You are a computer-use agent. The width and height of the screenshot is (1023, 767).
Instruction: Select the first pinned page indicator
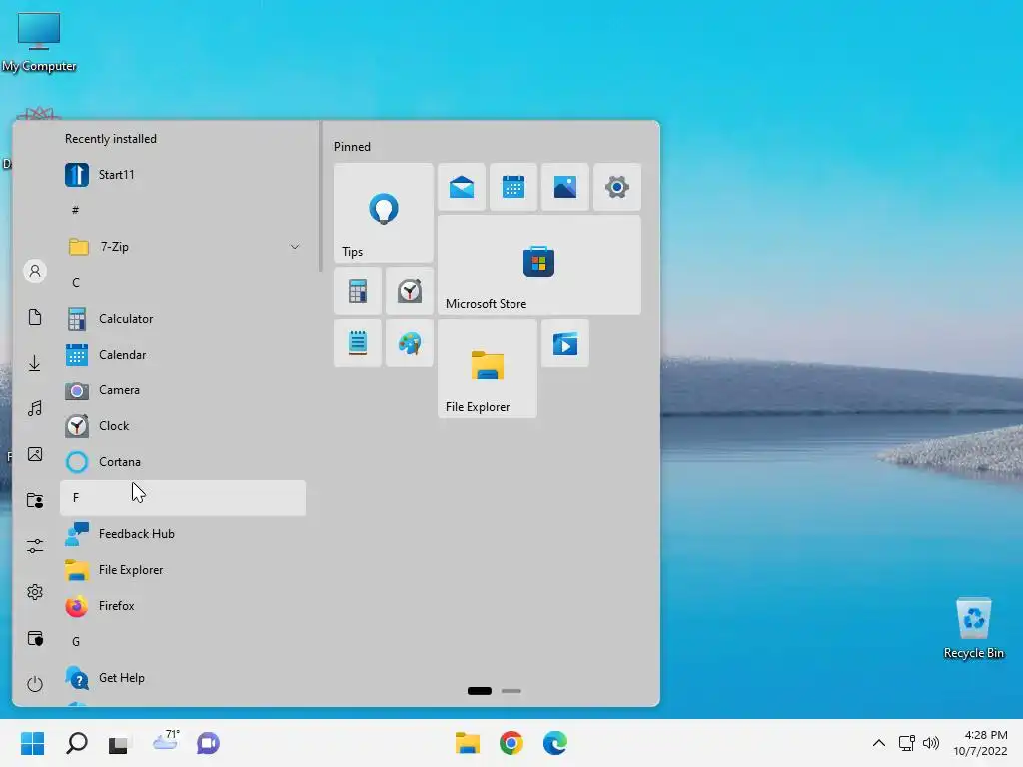point(480,691)
